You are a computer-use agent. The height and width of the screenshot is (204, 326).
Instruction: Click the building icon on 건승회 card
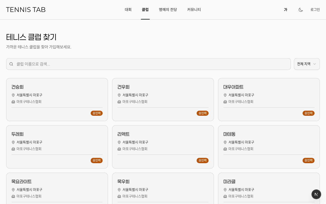(13, 102)
